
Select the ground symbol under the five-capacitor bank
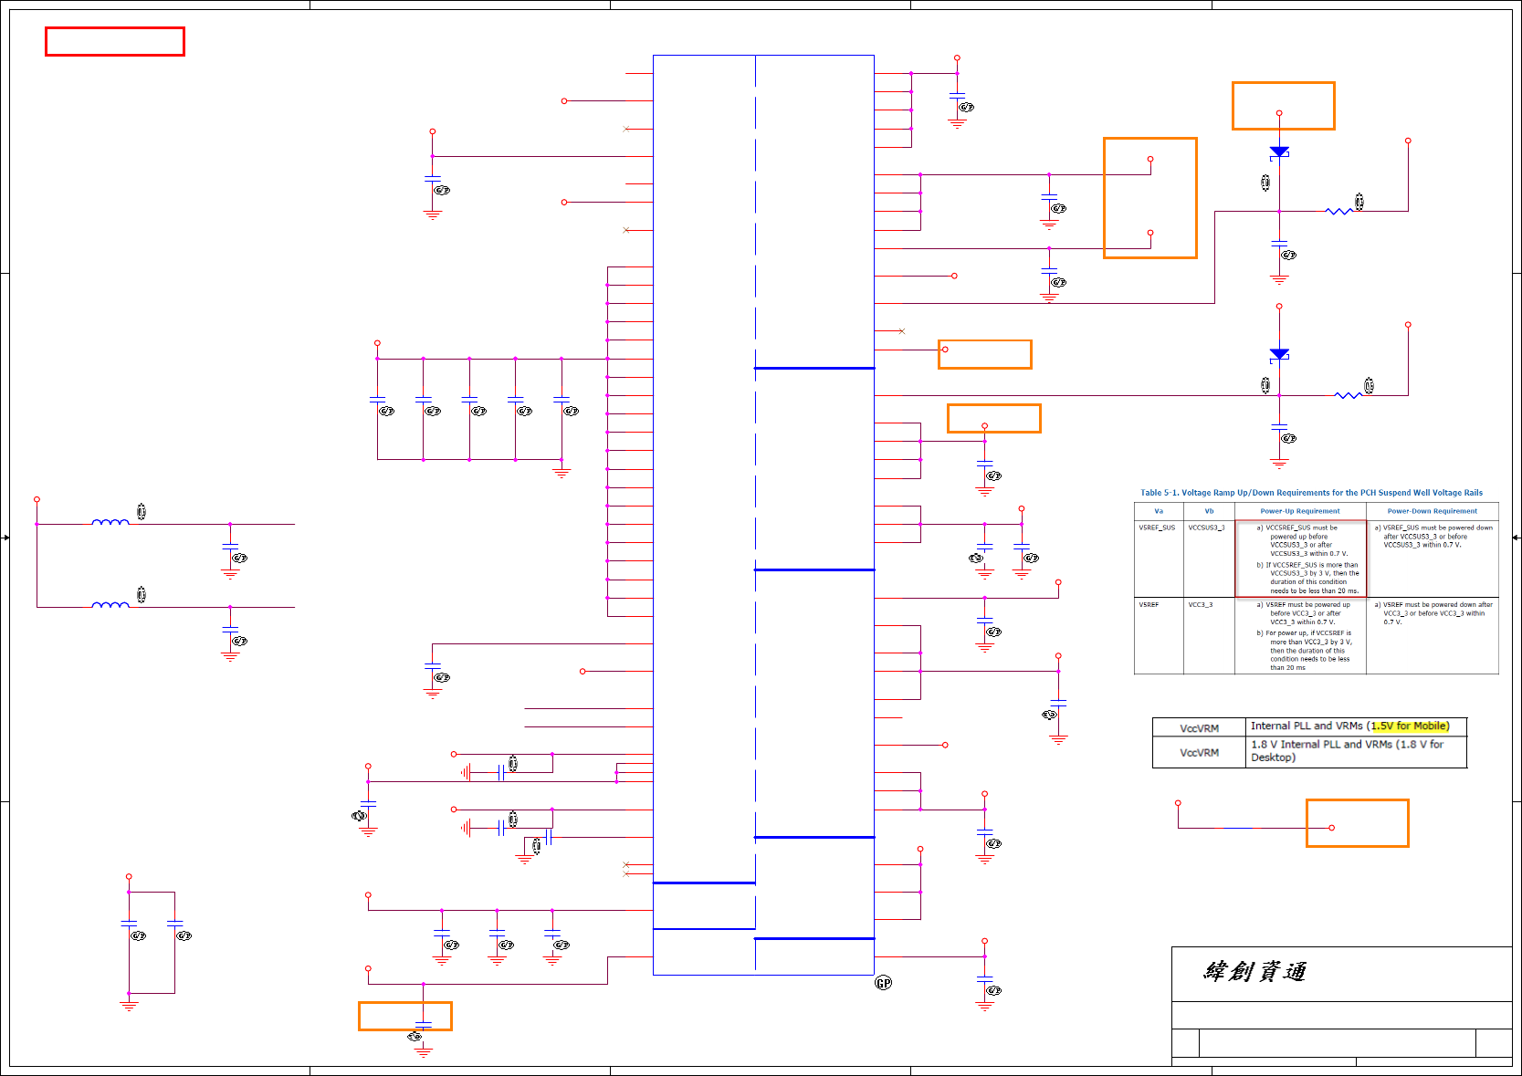[562, 472]
